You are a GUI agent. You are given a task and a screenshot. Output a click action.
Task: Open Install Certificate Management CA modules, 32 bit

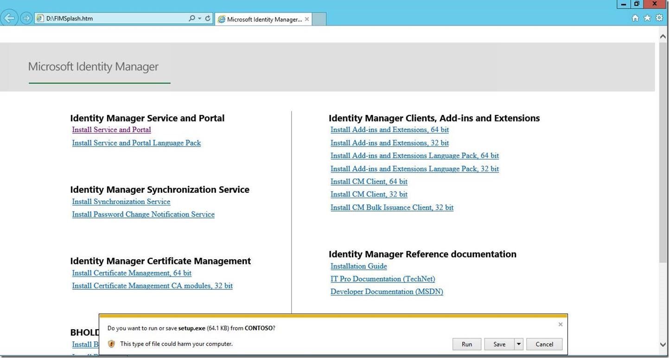(152, 286)
